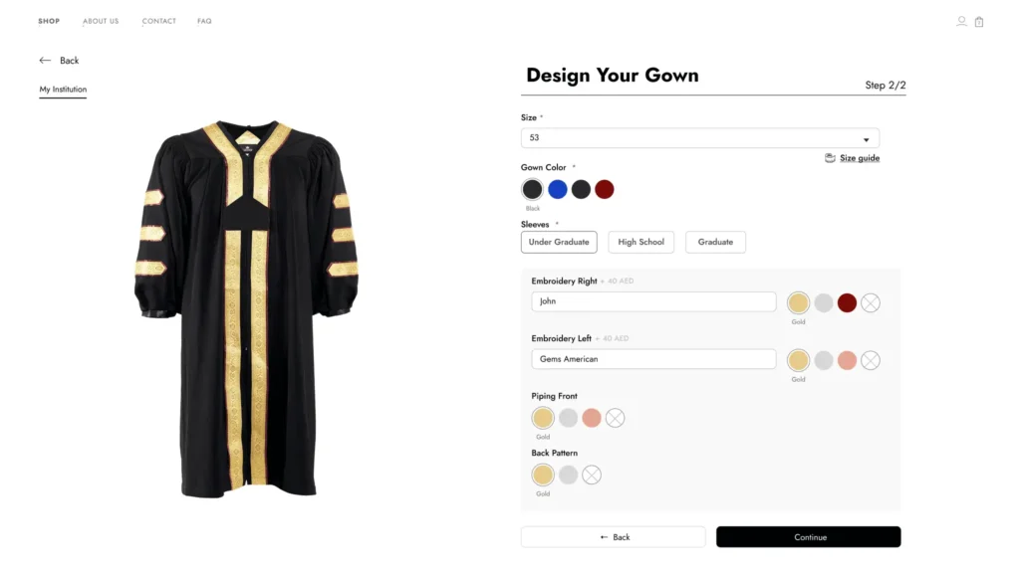Choose the crossed-out Piping Front option
The height and width of the screenshot is (573, 1020).
(615, 418)
